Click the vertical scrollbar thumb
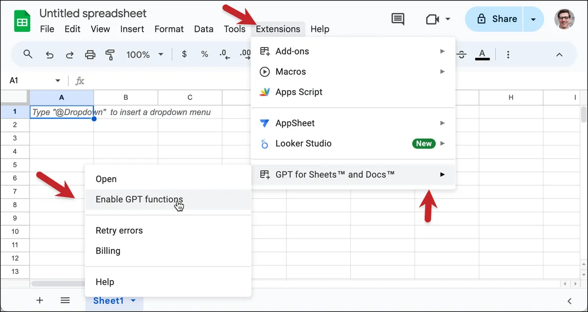 584,114
